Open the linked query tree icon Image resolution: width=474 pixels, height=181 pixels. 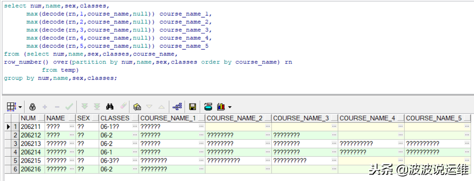177,107
